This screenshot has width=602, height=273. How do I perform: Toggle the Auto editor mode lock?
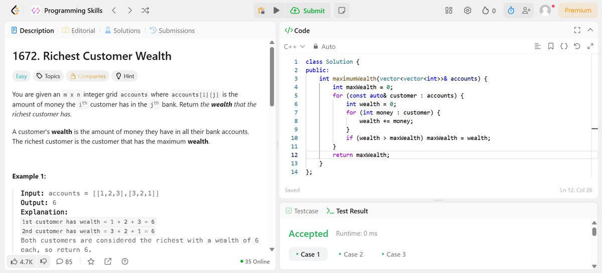coord(324,47)
